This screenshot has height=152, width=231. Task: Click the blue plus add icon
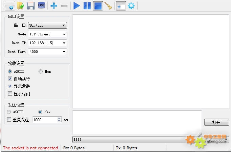(54, 6)
